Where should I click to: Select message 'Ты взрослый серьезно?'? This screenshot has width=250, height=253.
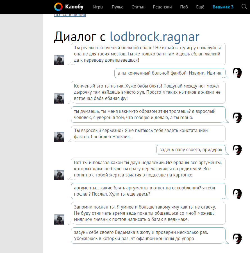[148, 134]
